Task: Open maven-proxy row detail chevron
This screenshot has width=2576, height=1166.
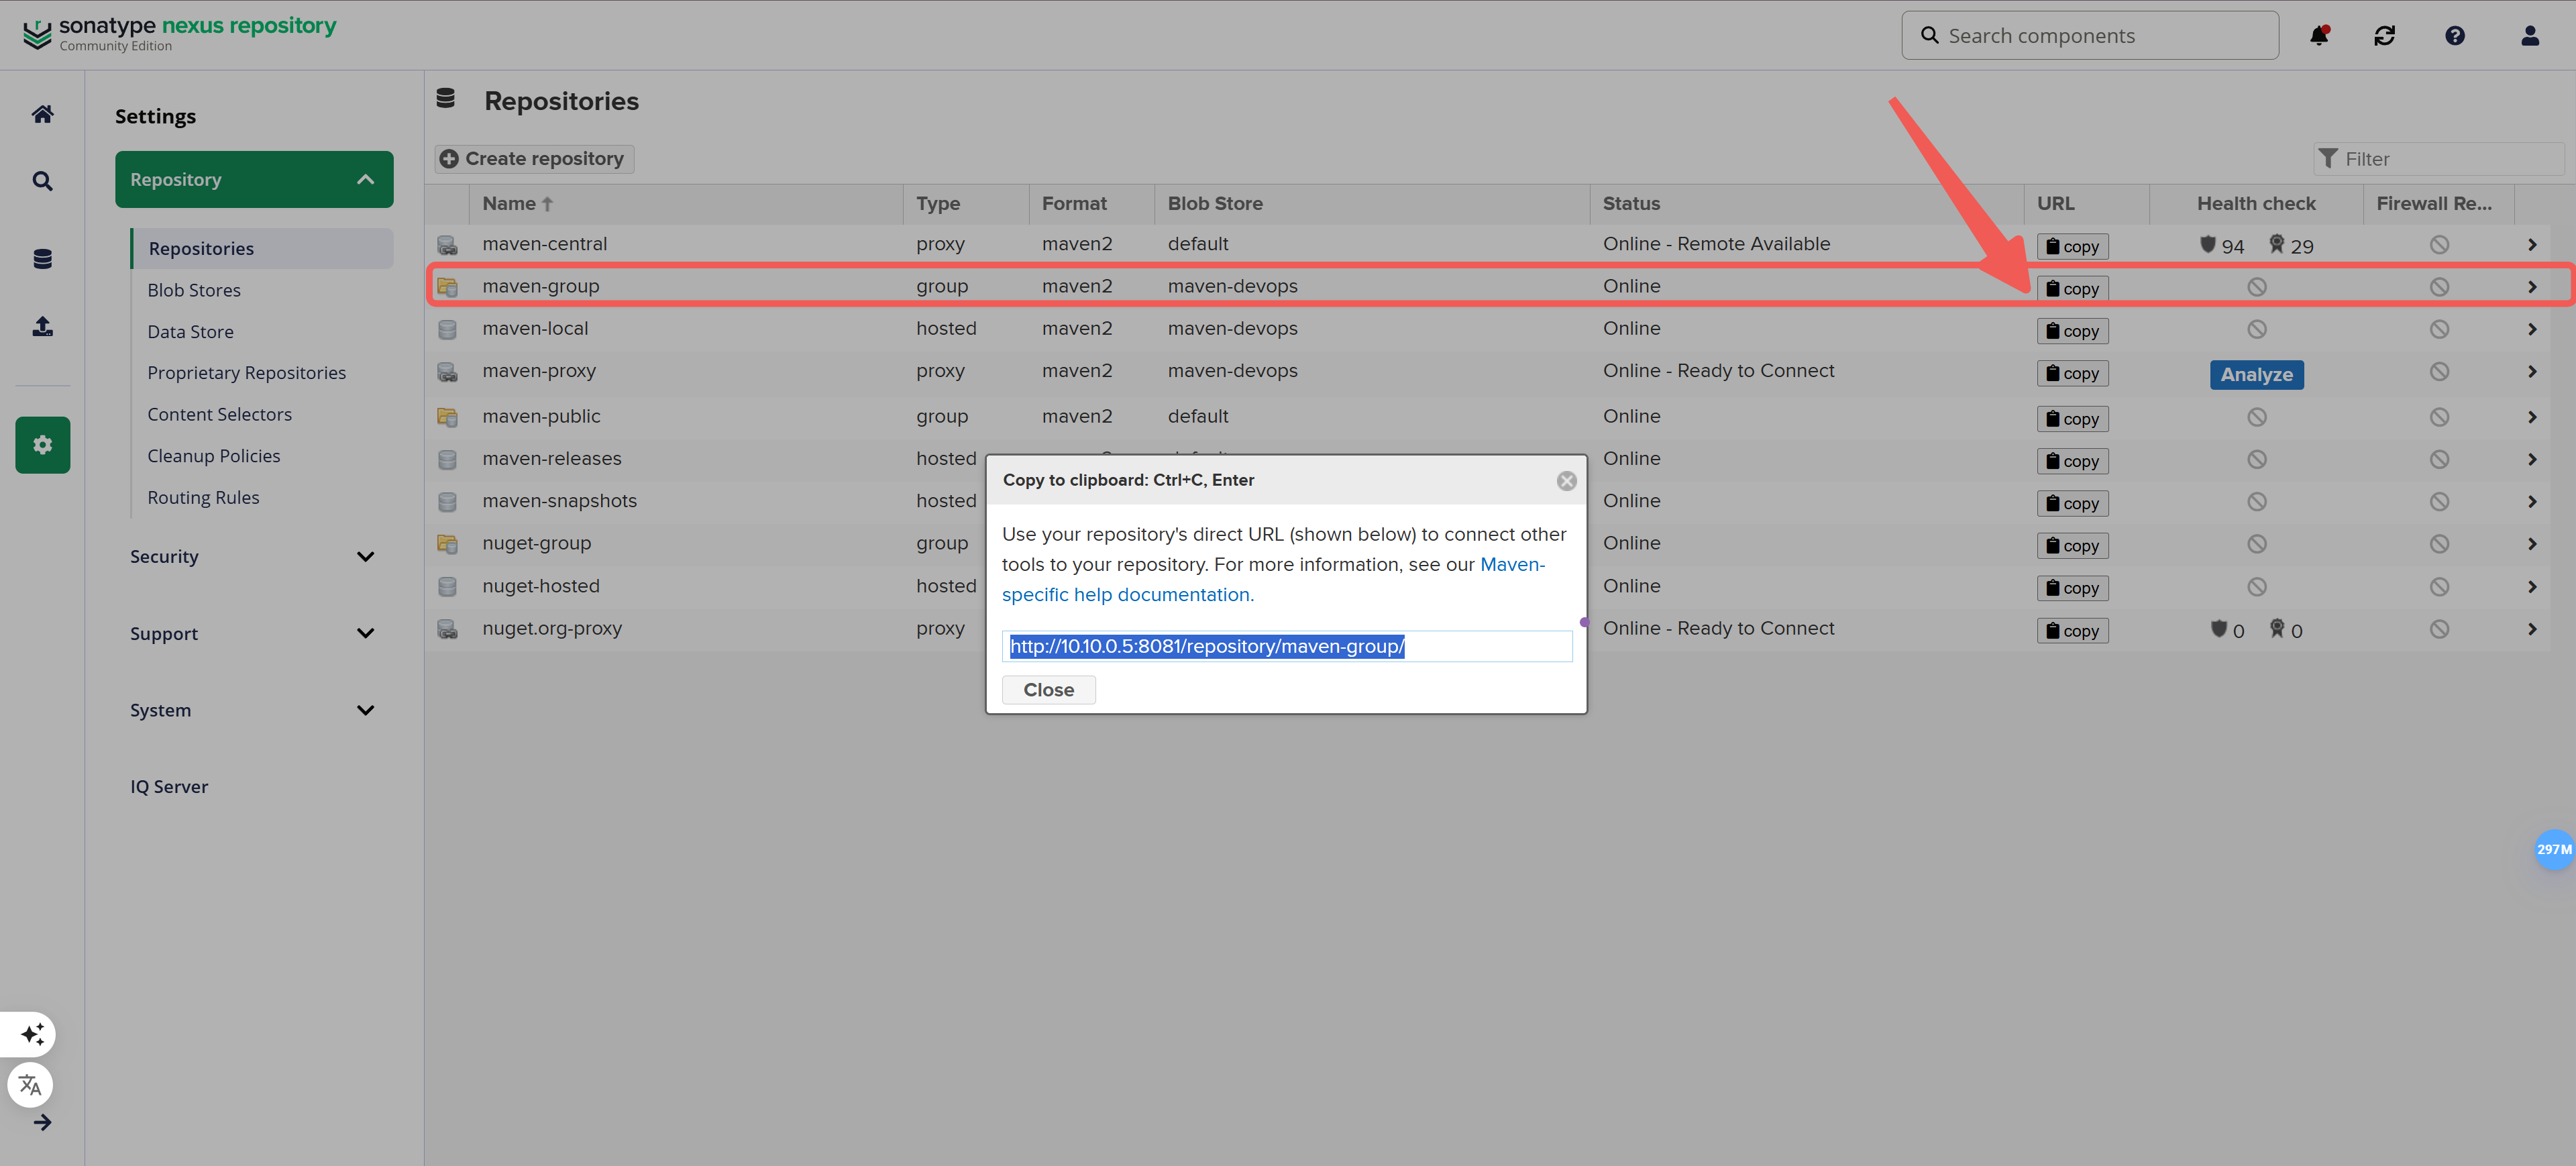Action: coord(2532,372)
